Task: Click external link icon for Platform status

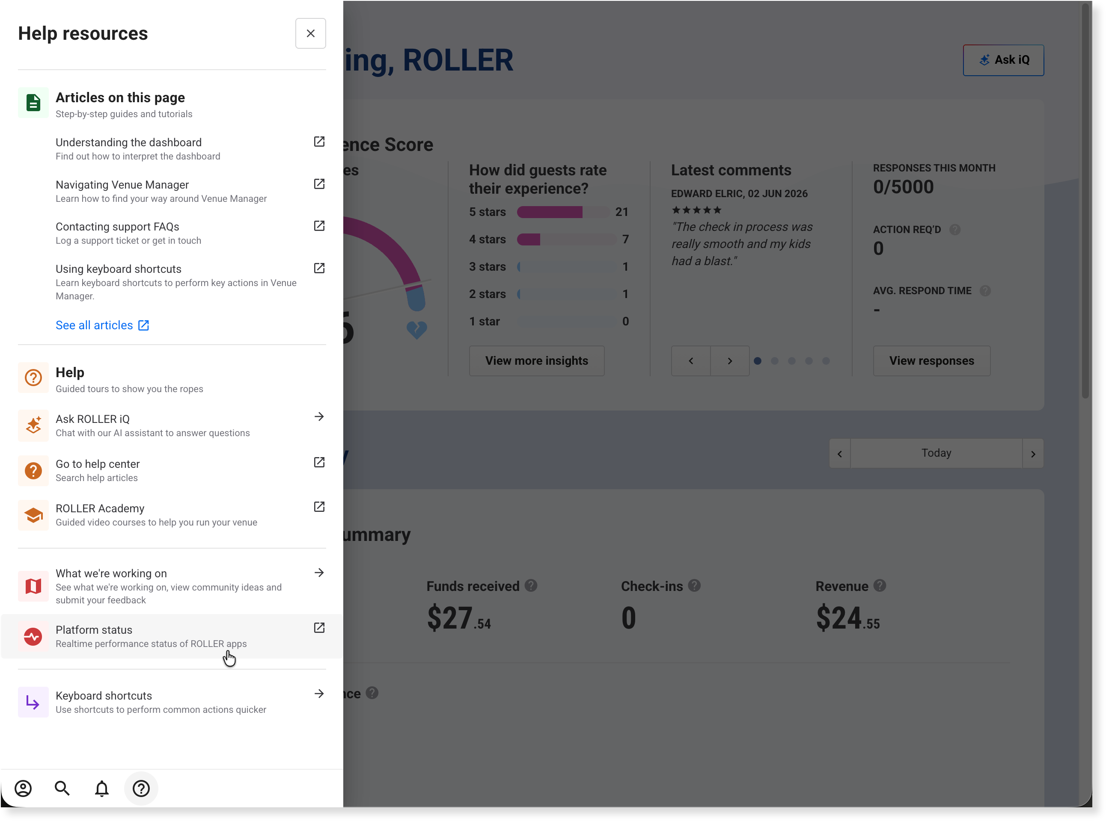Action: coord(319,628)
